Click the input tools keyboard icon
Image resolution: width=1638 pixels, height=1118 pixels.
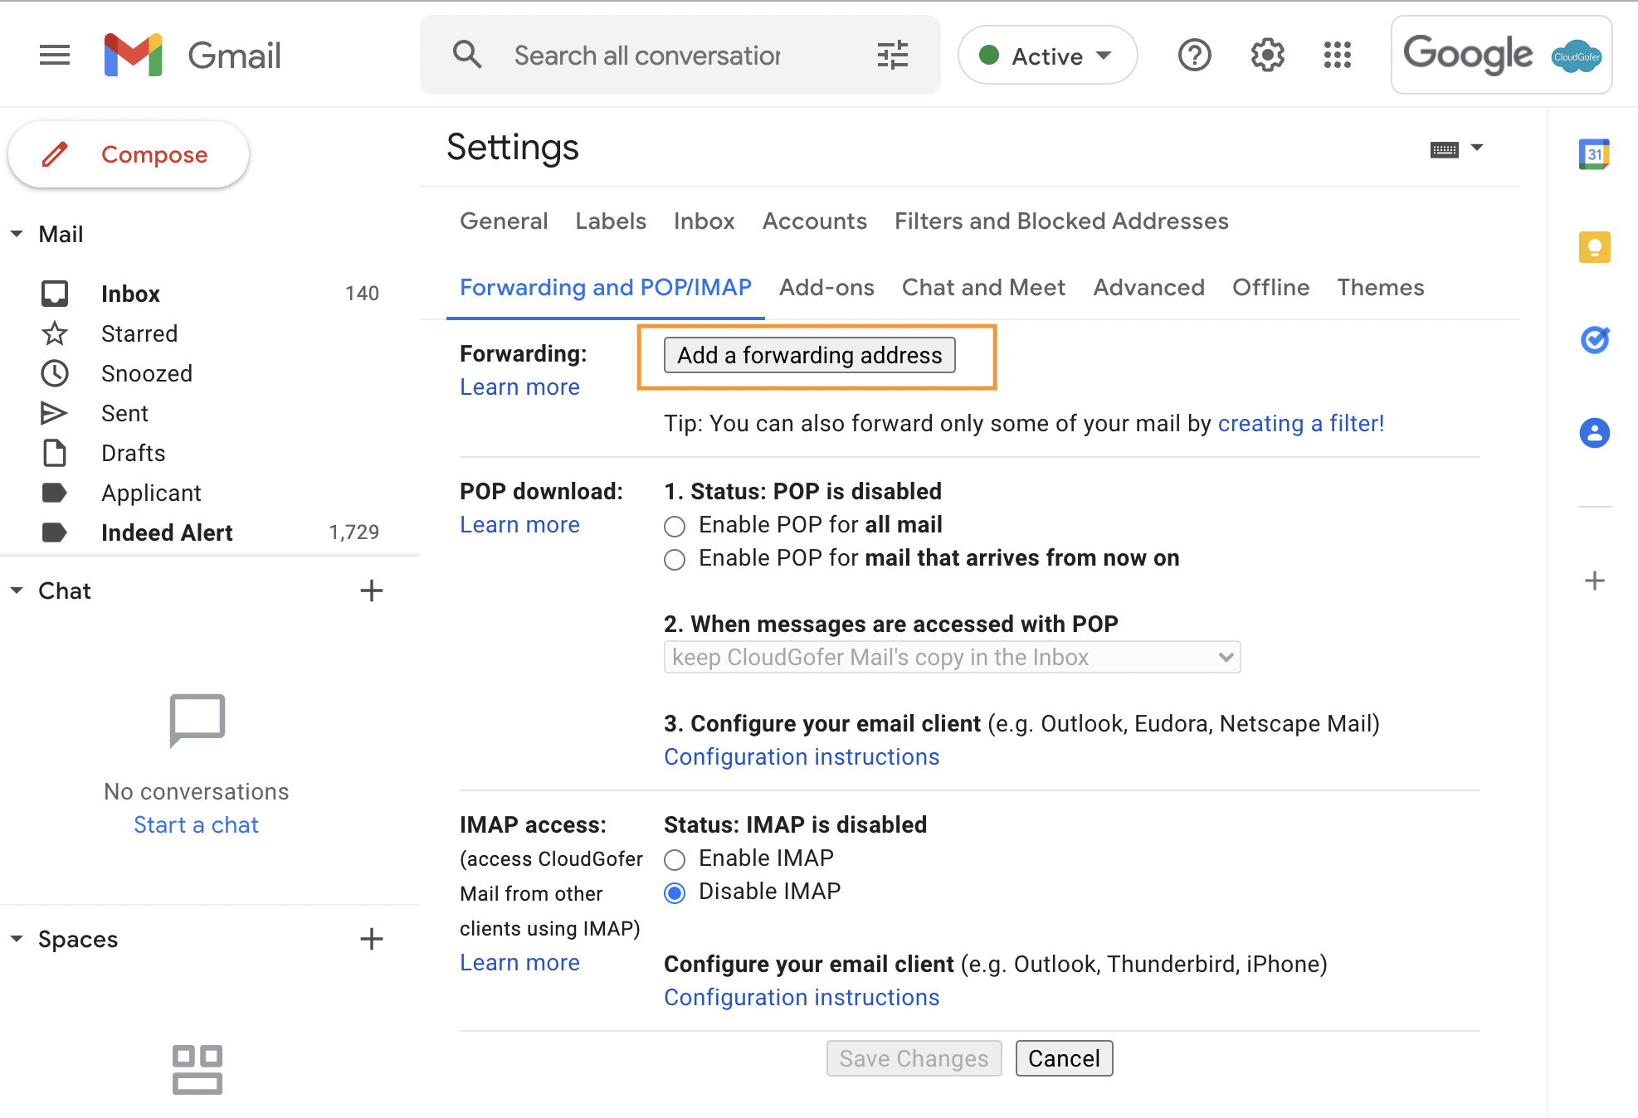(1444, 149)
